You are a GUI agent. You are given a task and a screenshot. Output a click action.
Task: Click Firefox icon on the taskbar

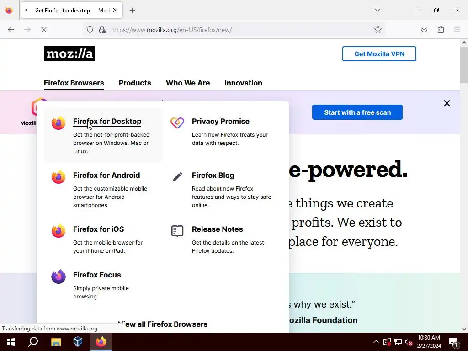click(101, 342)
